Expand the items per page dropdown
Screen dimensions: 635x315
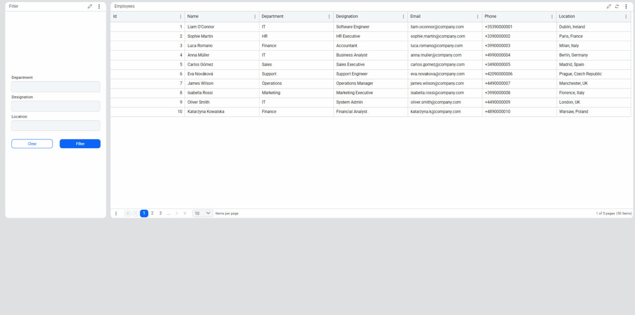pyautogui.click(x=202, y=213)
